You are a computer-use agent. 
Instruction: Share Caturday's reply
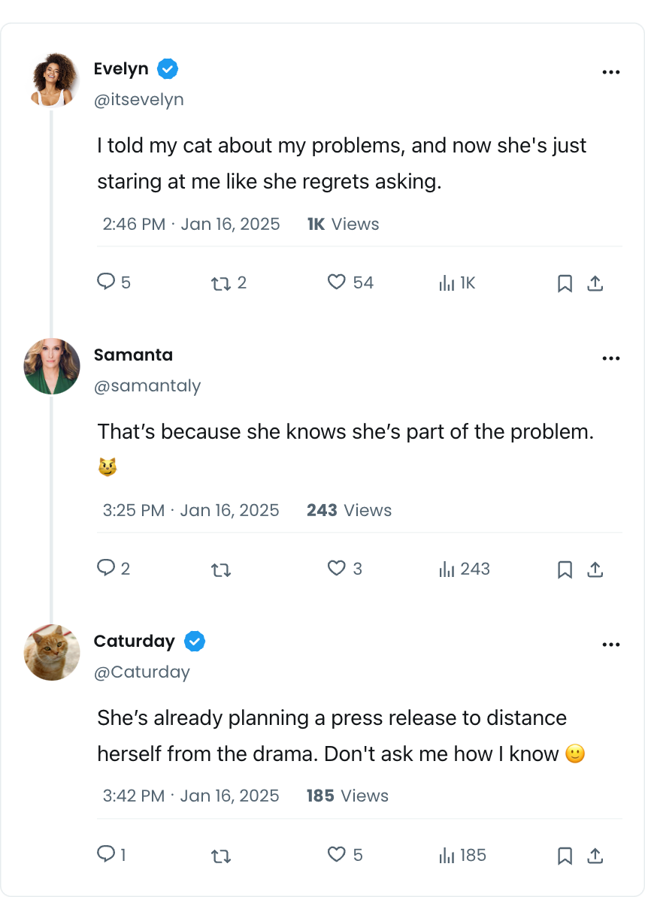595,856
